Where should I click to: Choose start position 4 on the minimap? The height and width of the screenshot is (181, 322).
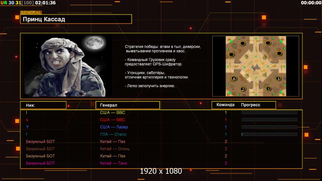click(x=234, y=78)
